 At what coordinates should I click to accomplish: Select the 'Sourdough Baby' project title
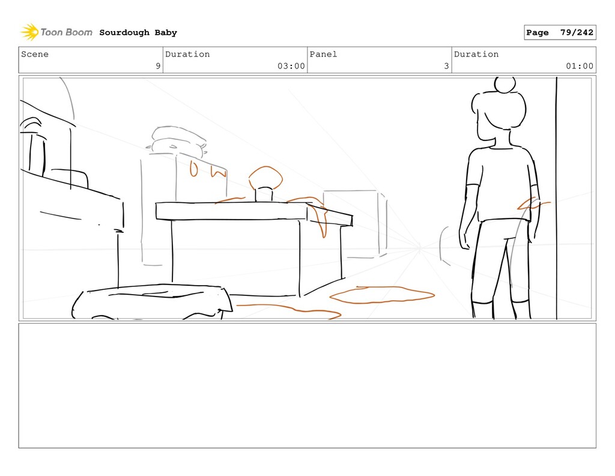click(x=138, y=32)
